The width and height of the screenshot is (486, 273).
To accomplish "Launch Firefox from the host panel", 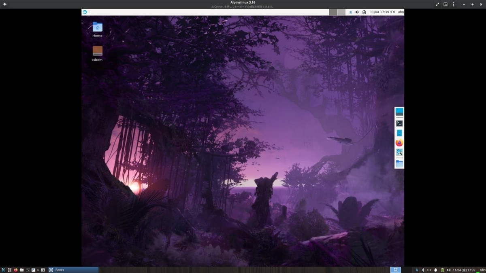I will pyautogui.click(x=16, y=270).
